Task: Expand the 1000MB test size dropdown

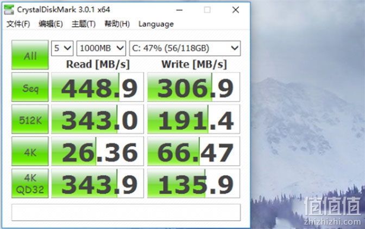Action: 101,48
